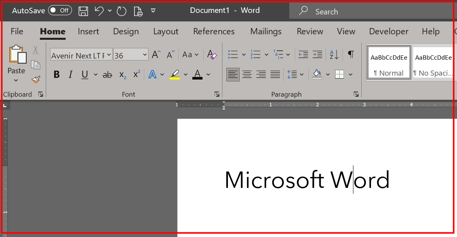Toggle Show/Hide paragraph marks
This screenshot has width=457, height=237.
coord(351,54)
